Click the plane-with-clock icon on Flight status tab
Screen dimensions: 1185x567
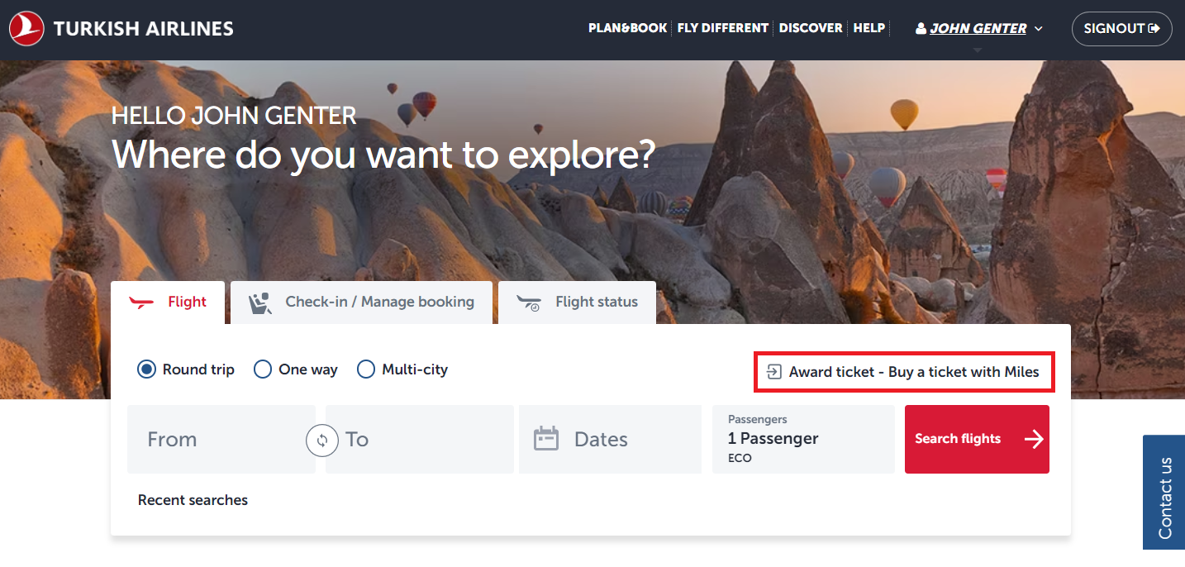(x=528, y=303)
